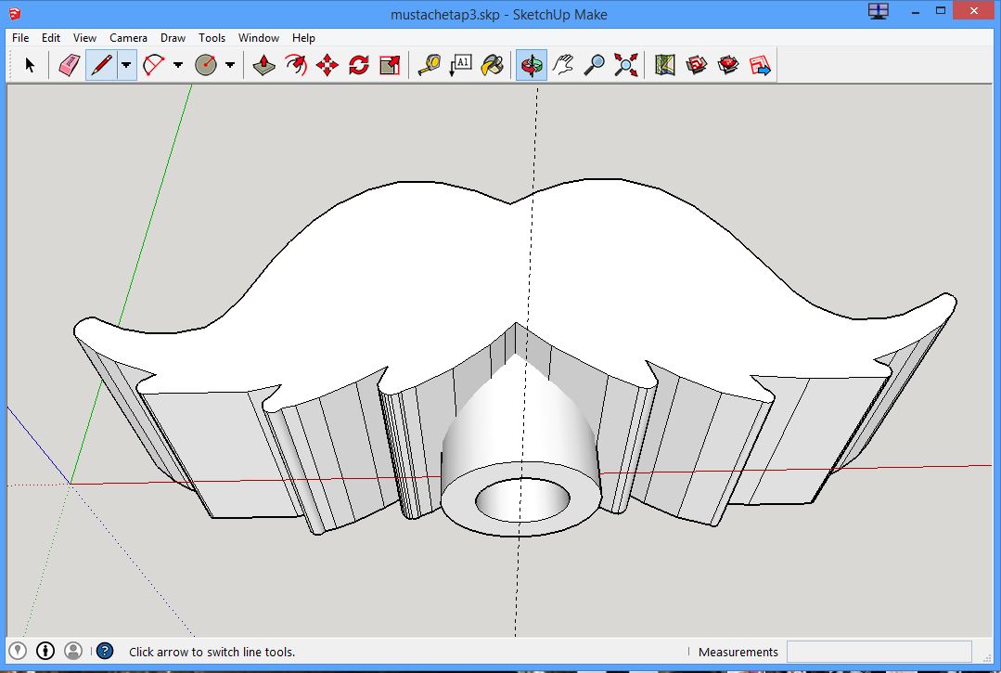Toggle the Credits status bar icon

pos(45,651)
